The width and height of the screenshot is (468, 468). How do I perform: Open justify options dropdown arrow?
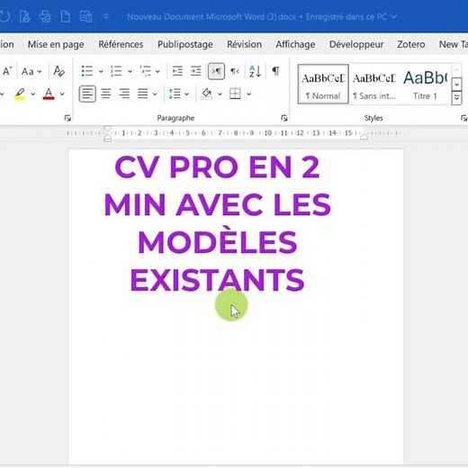pos(155,94)
